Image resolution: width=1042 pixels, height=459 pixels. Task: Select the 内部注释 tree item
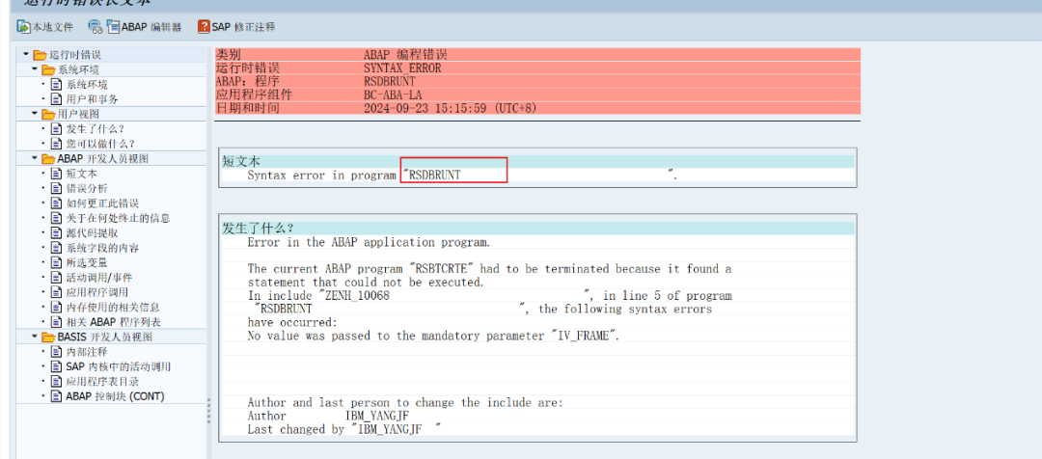[87, 351]
